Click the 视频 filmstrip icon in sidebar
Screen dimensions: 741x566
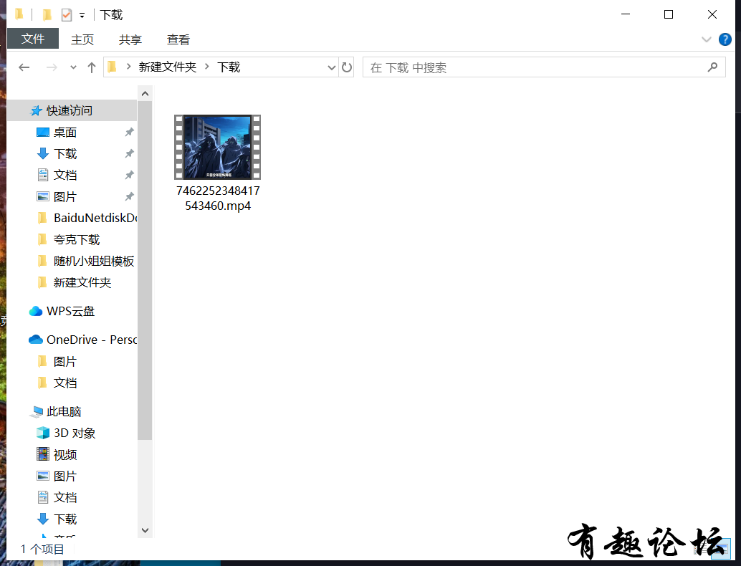tap(43, 454)
